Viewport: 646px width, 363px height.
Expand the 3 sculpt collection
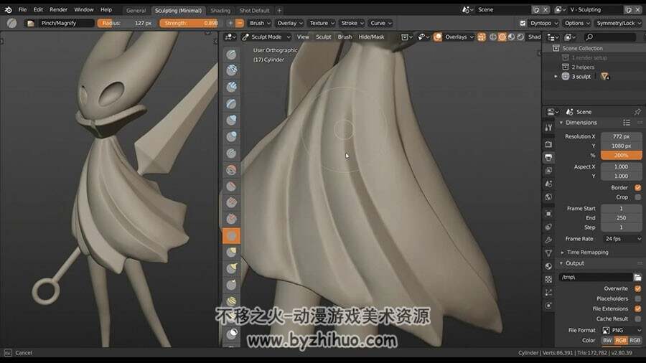coord(556,77)
